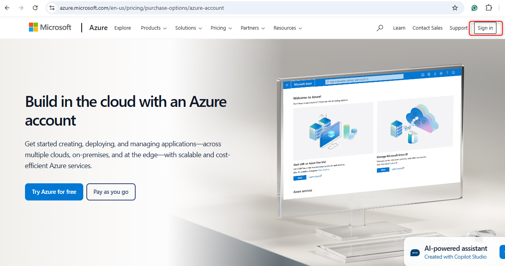Click the 'Build in the cloud' heading
The height and width of the screenshot is (266, 505).
pos(126,111)
